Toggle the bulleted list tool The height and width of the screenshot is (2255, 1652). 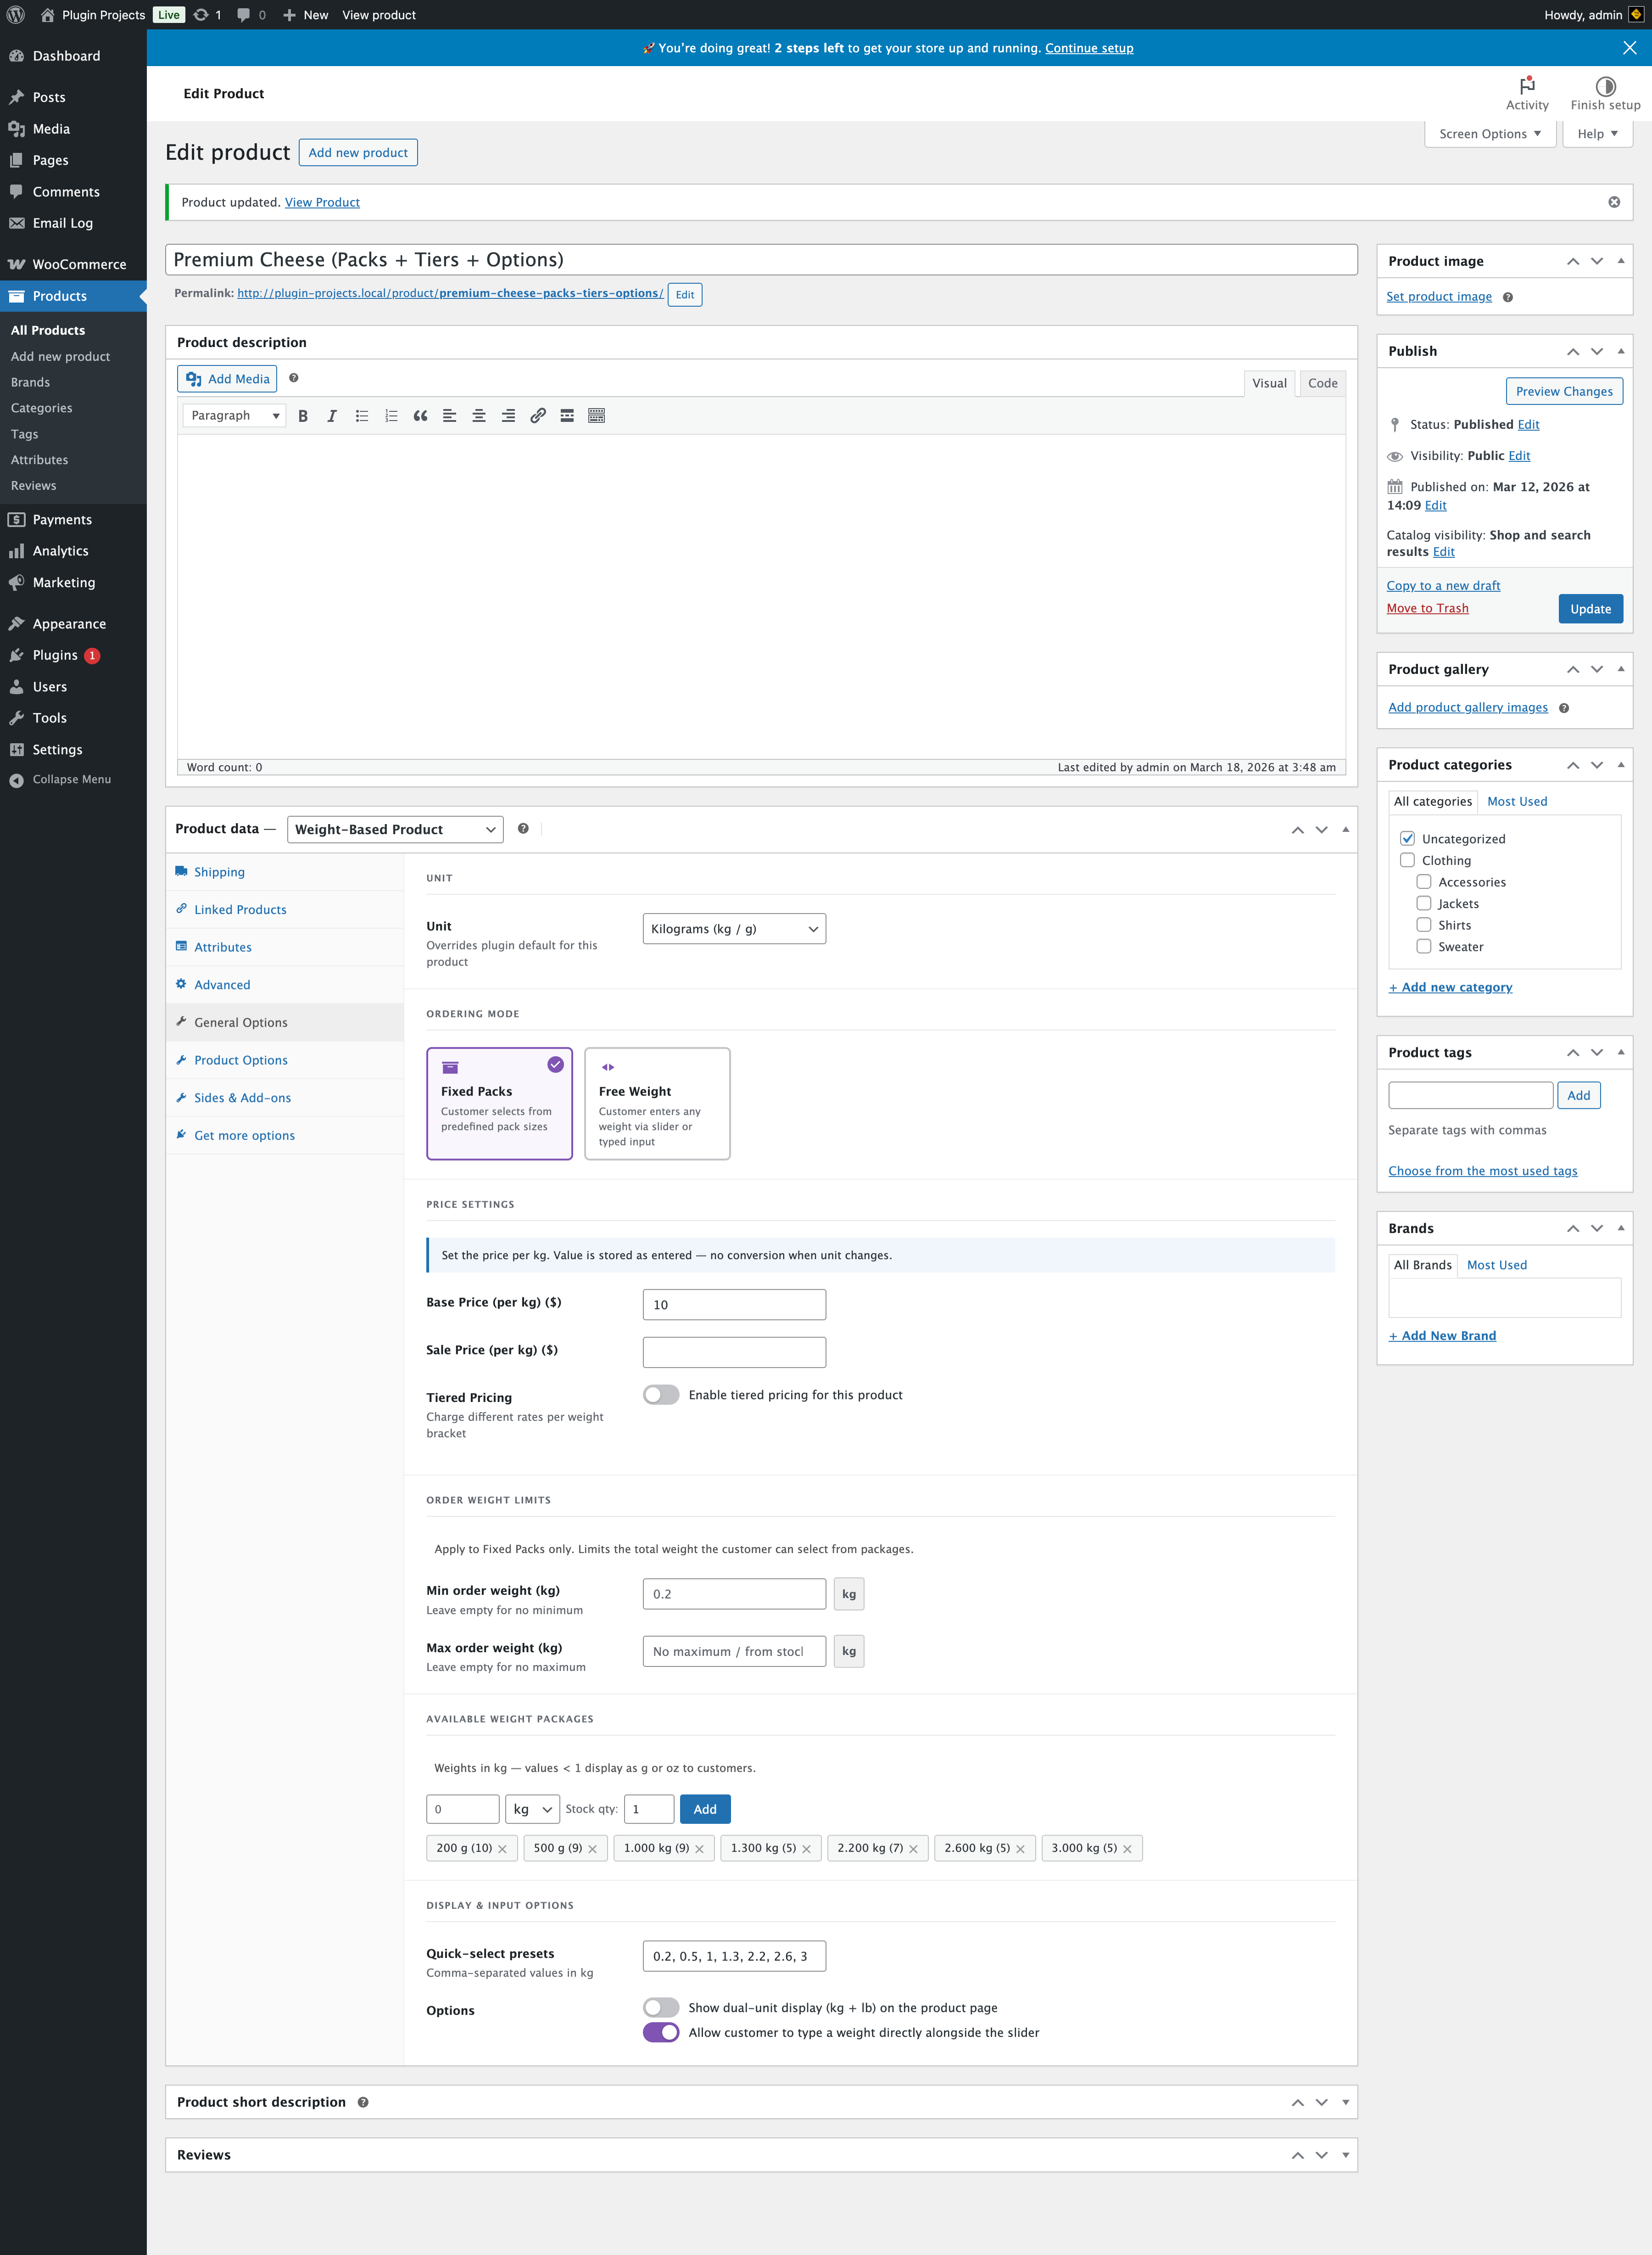coord(361,415)
